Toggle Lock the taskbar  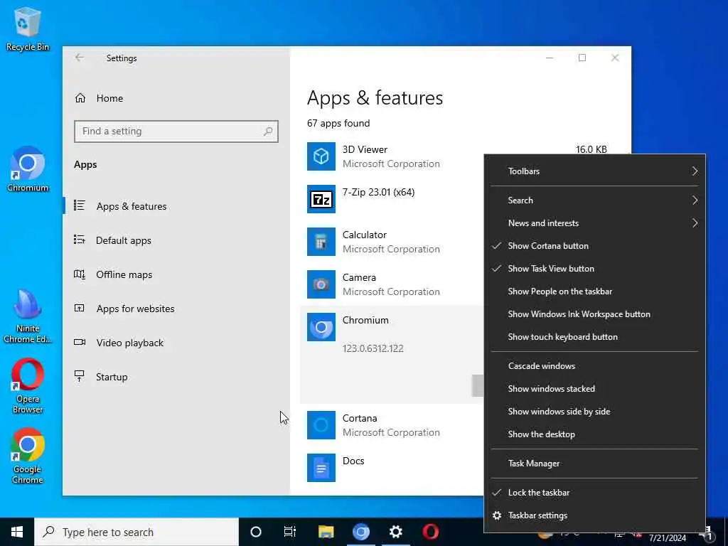point(594,493)
